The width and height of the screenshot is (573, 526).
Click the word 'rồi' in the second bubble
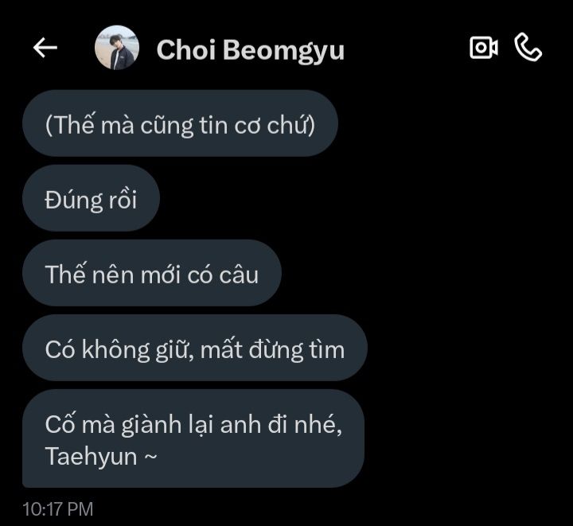click(x=123, y=200)
